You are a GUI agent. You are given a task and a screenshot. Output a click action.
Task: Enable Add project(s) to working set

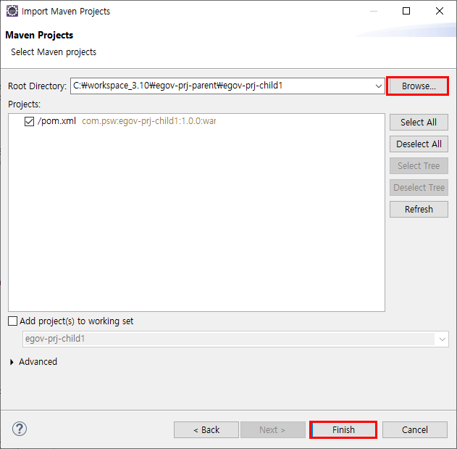(12, 321)
